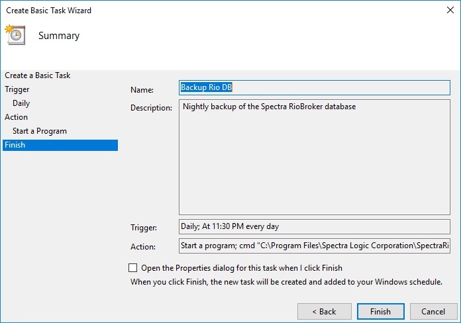Select the Name field with Backup Rio DB
The image size is (461, 323).
(x=315, y=87)
